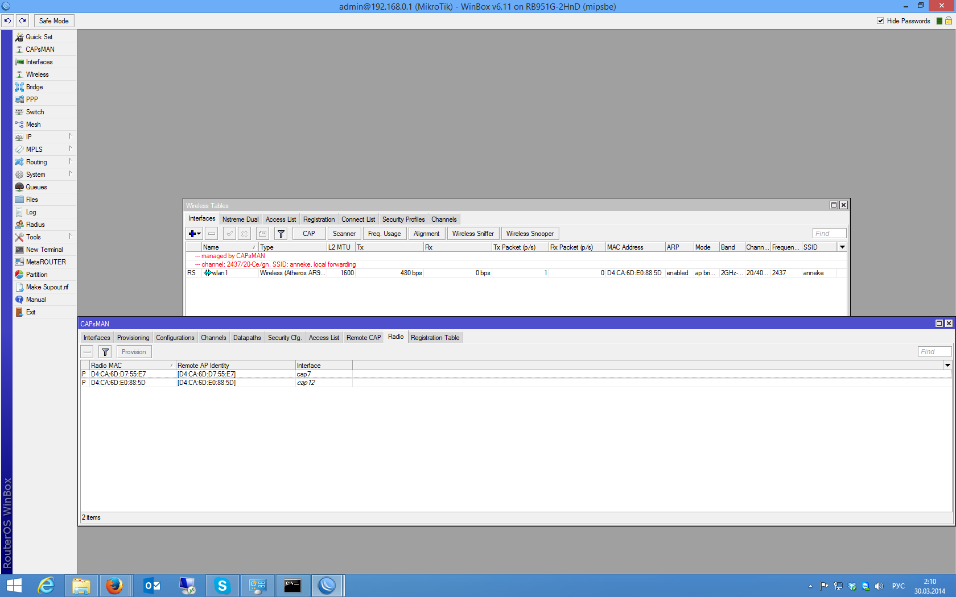The height and width of the screenshot is (597, 956).
Task: Click Freq. Usage button
Action: [x=385, y=234]
